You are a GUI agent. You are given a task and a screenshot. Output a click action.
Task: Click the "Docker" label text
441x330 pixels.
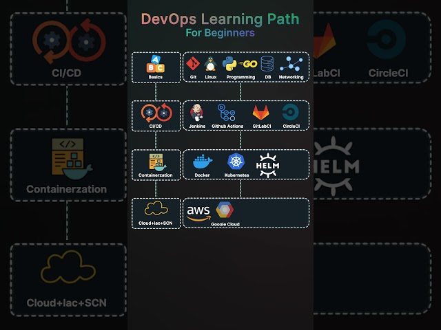coord(202,175)
